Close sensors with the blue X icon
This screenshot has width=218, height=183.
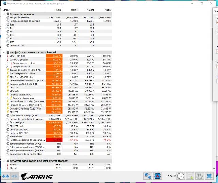click(209, 176)
